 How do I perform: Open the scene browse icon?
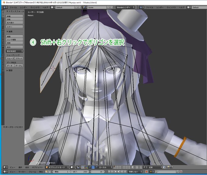(84, 7)
